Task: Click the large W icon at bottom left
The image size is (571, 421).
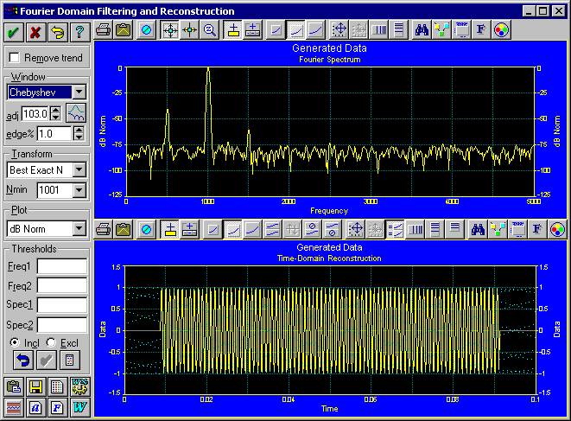Action: tap(79, 407)
